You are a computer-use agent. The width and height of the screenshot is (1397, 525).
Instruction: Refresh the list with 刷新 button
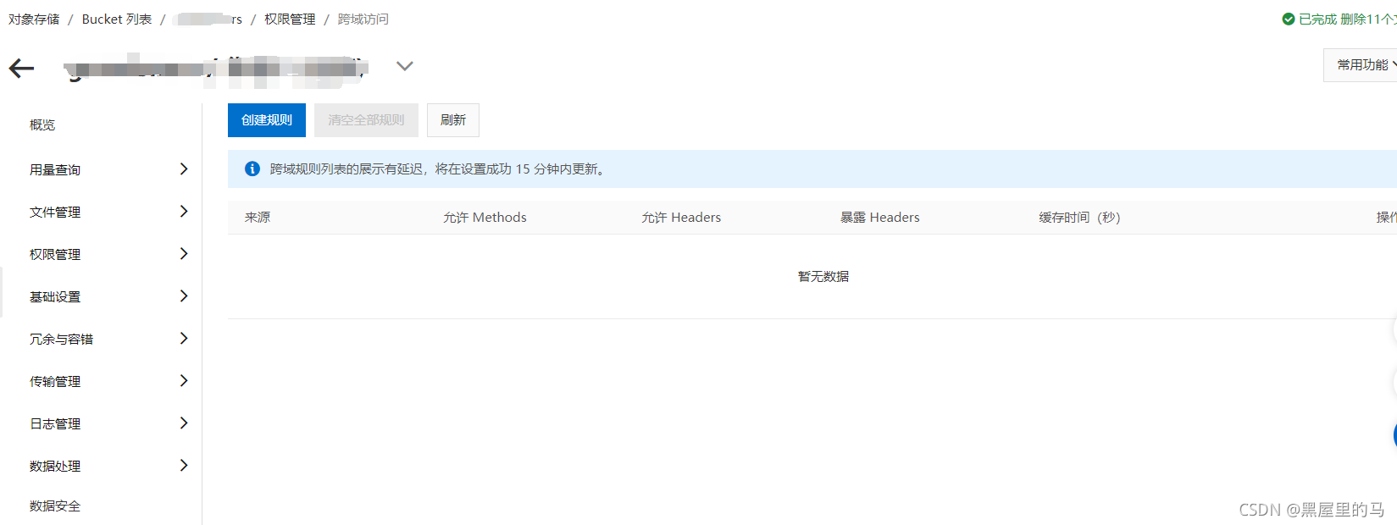pos(453,120)
